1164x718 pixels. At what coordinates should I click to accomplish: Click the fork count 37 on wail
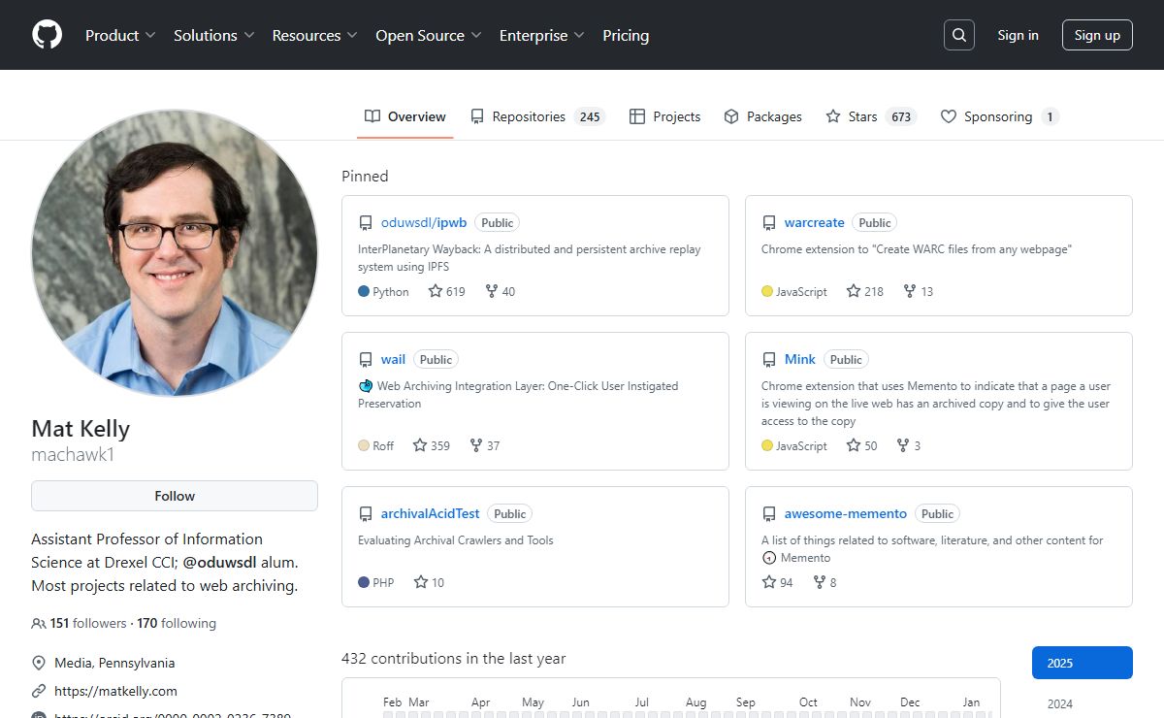[494, 445]
